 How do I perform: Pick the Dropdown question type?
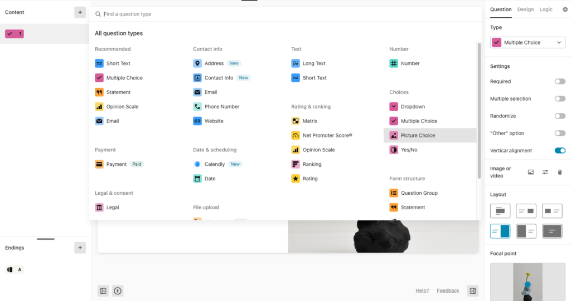(x=407, y=106)
